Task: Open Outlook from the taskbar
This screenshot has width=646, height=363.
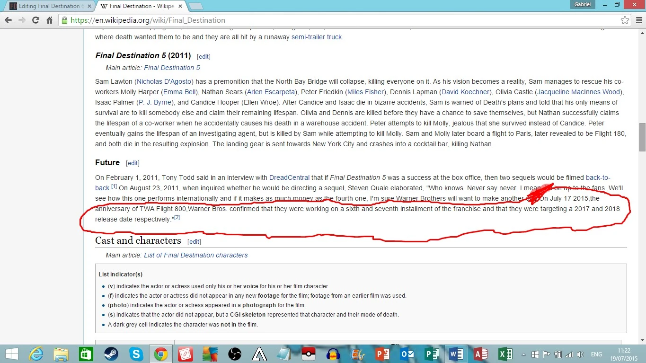Action: [407, 354]
